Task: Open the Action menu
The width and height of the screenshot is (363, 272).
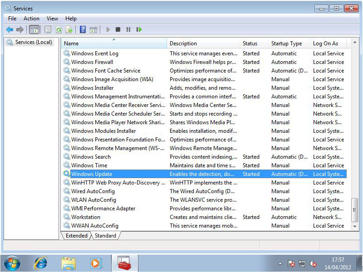Action: click(31, 19)
